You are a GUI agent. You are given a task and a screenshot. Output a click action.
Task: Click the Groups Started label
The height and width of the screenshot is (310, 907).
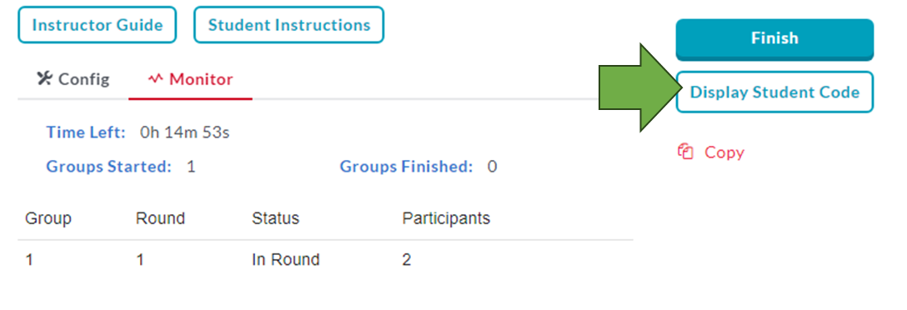pyautogui.click(x=109, y=167)
